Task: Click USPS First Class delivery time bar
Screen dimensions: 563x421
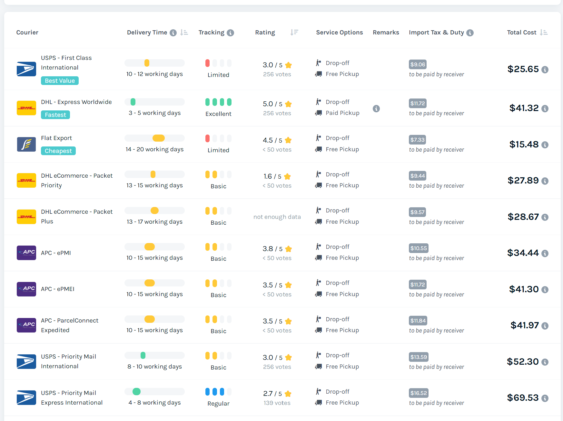Action: coord(154,63)
